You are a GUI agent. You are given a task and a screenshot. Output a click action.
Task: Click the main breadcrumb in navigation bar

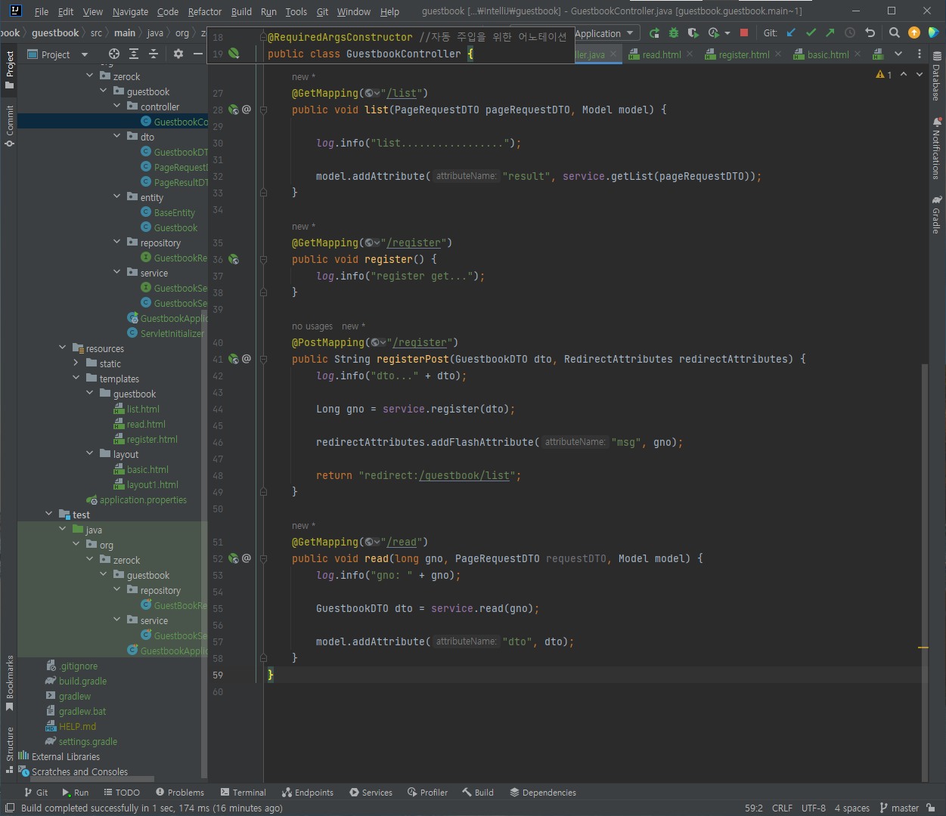click(x=125, y=32)
